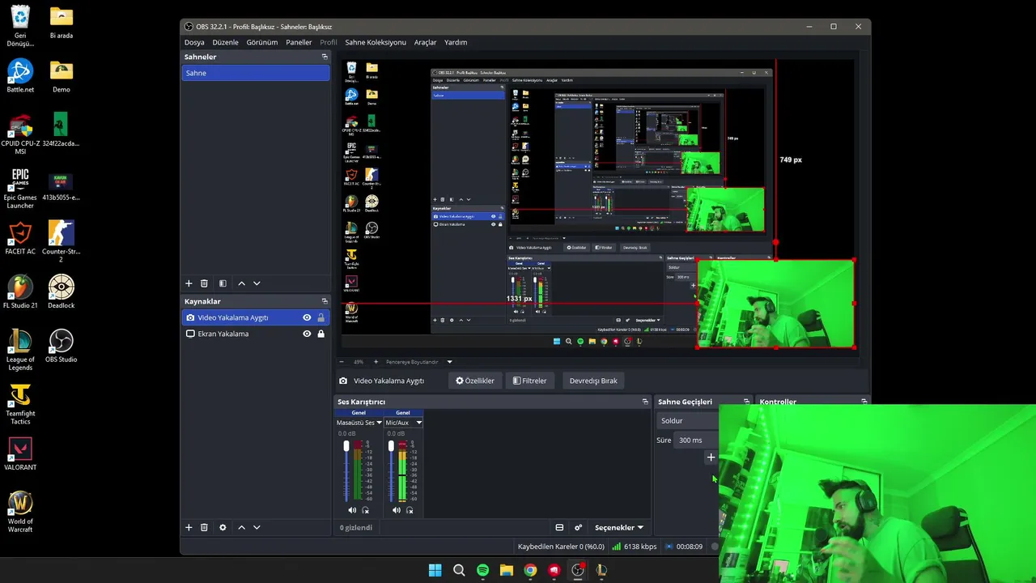1036x583 pixels.
Task: Open the Araçlar menu
Action: [x=425, y=42]
